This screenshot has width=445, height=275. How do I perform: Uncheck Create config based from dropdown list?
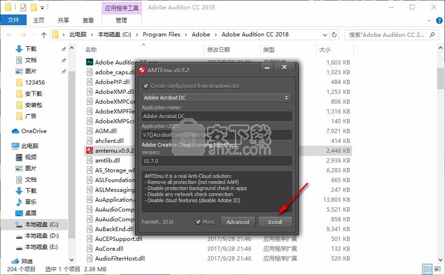146,86
